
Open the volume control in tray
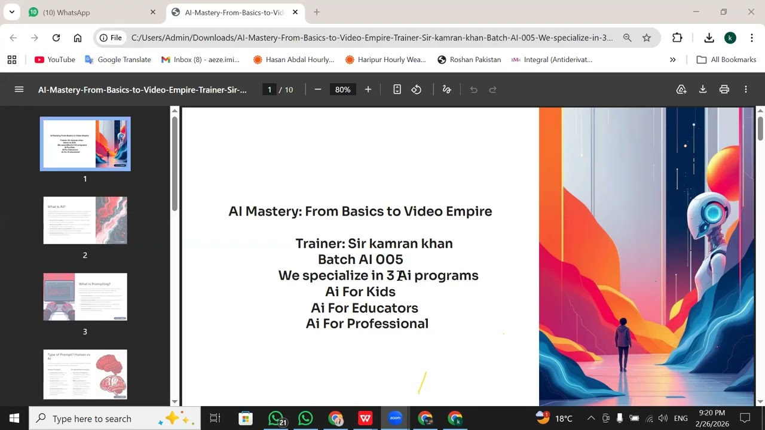pyautogui.click(x=663, y=418)
